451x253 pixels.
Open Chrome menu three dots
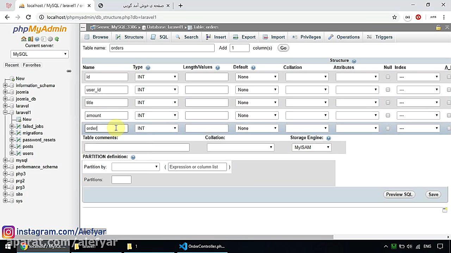[443, 17]
